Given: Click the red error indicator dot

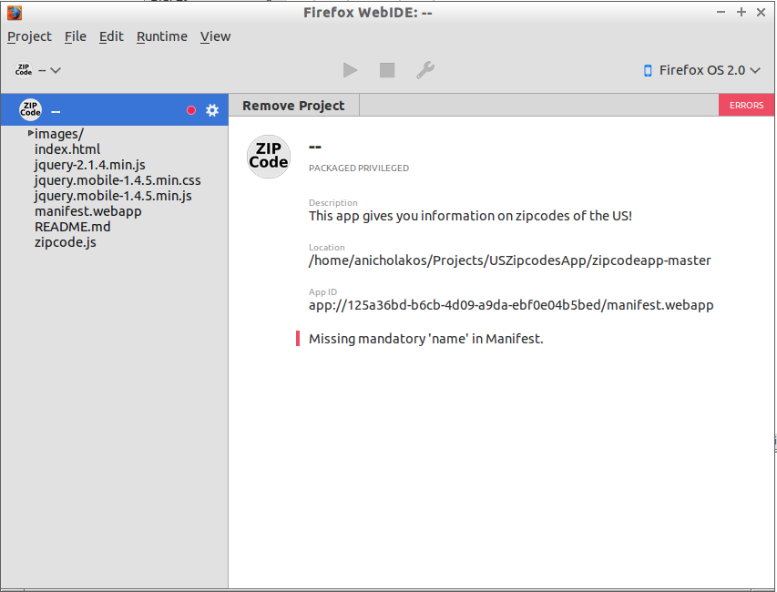Looking at the screenshot, I should [190, 110].
